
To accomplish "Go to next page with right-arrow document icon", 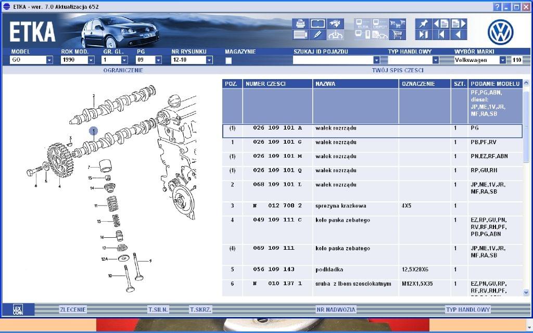I will click(x=459, y=24).
